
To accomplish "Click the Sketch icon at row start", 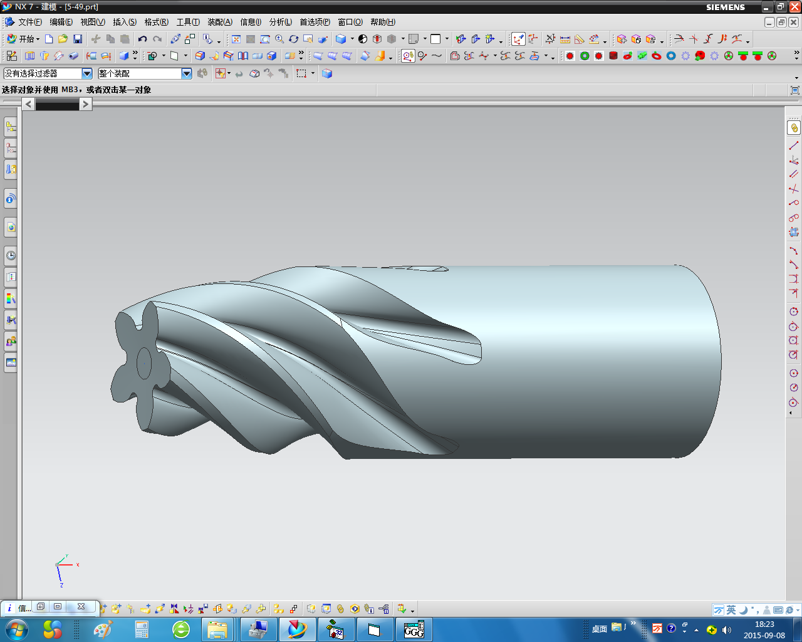I will click(x=12, y=56).
